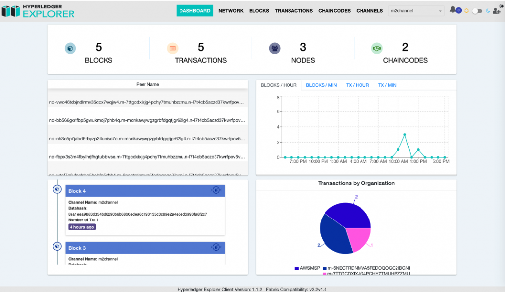
Task: Click the footer client version text
Action: 219,289
